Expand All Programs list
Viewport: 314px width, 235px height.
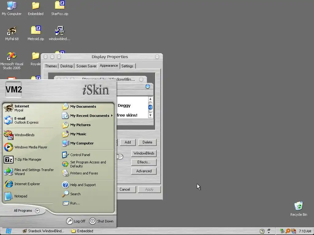[27, 211]
